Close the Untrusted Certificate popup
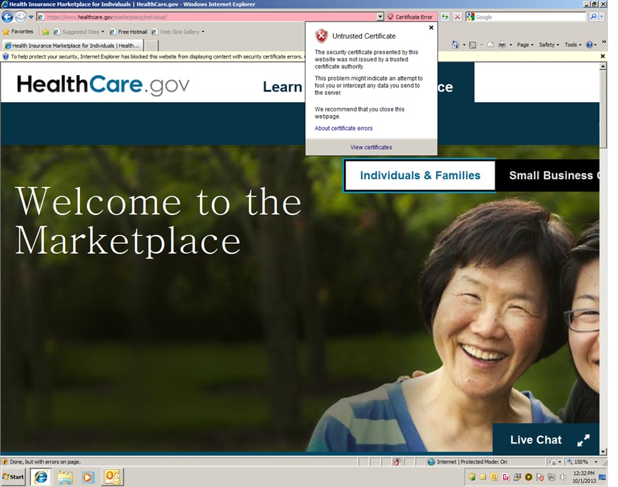The width and height of the screenshot is (618, 487). tap(431, 28)
